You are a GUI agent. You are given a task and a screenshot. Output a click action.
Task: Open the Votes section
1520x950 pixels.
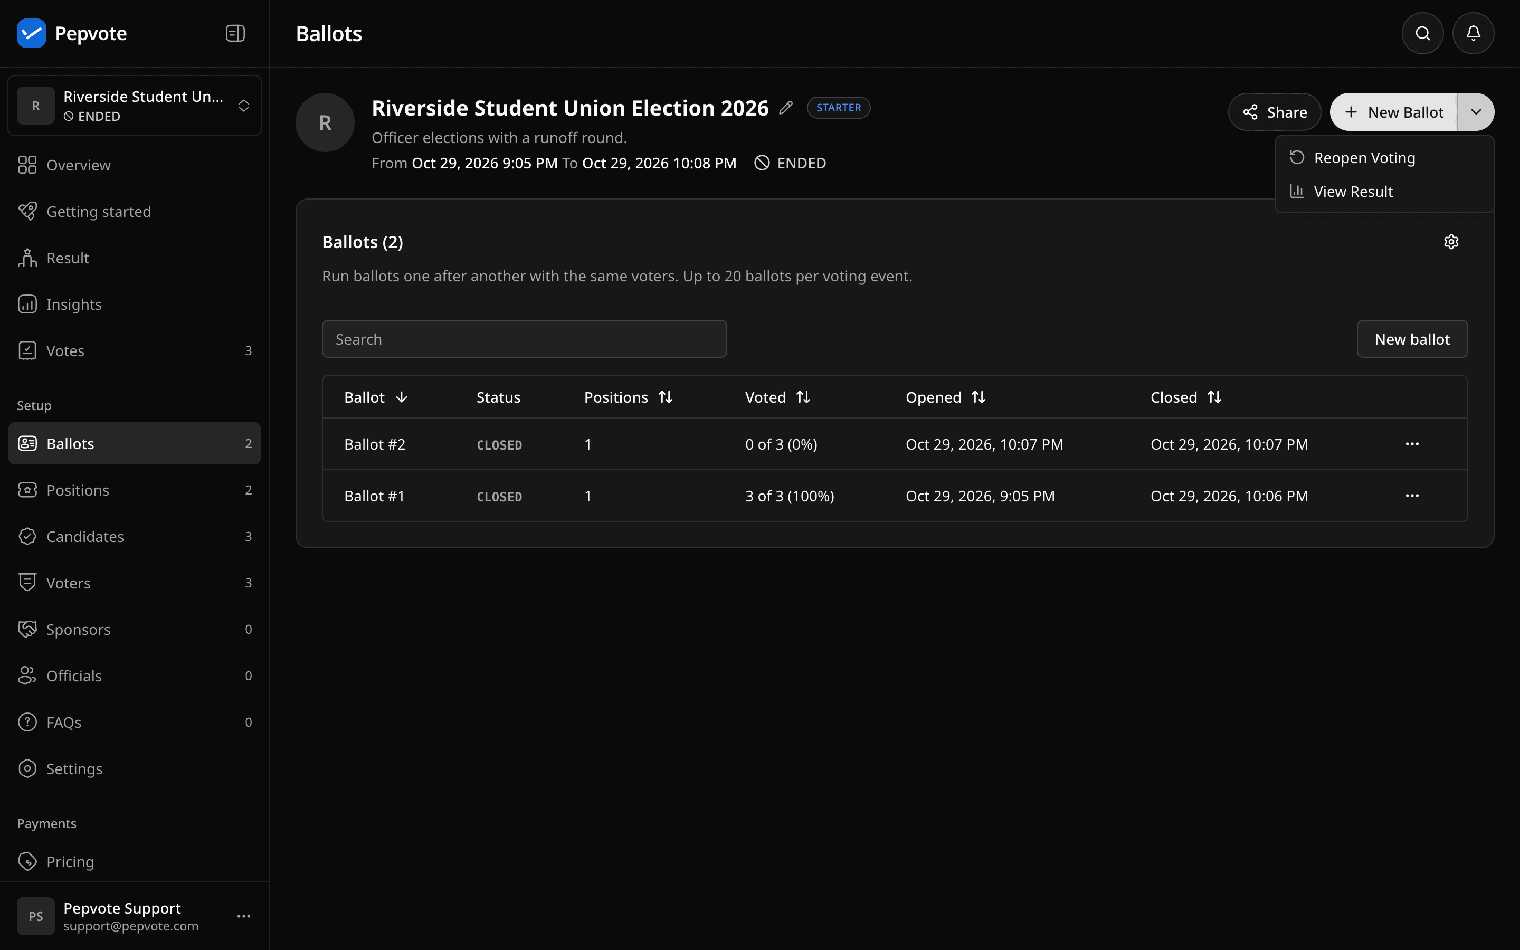pyautogui.click(x=135, y=350)
